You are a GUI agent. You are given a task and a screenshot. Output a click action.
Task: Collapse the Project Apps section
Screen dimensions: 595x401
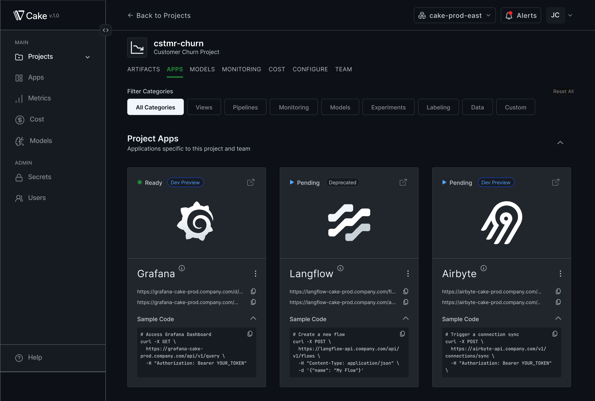tap(560, 143)
